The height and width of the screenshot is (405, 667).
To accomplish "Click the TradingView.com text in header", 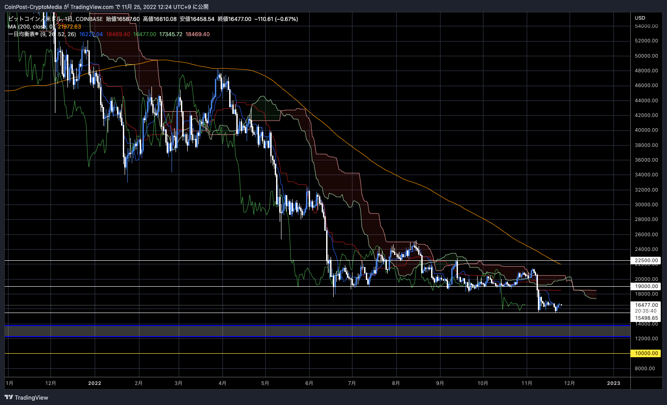I will coord(92,7).
